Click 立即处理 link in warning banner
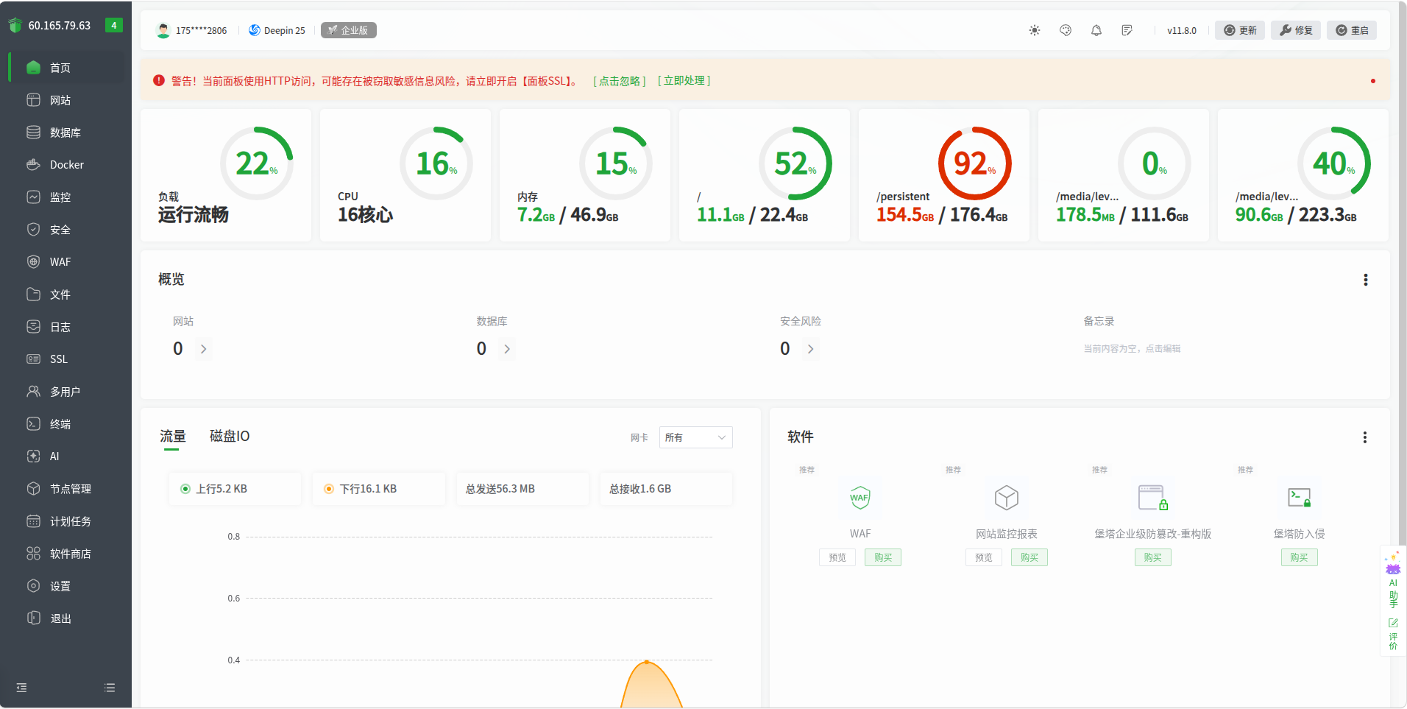 [x=684, y=81]
